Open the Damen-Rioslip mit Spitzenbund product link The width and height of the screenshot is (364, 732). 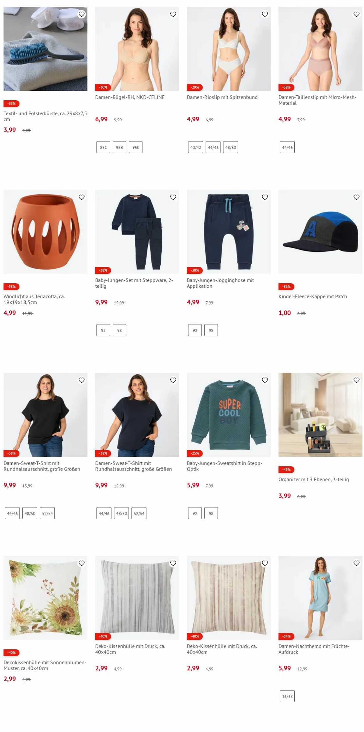[x=222, y=97]
